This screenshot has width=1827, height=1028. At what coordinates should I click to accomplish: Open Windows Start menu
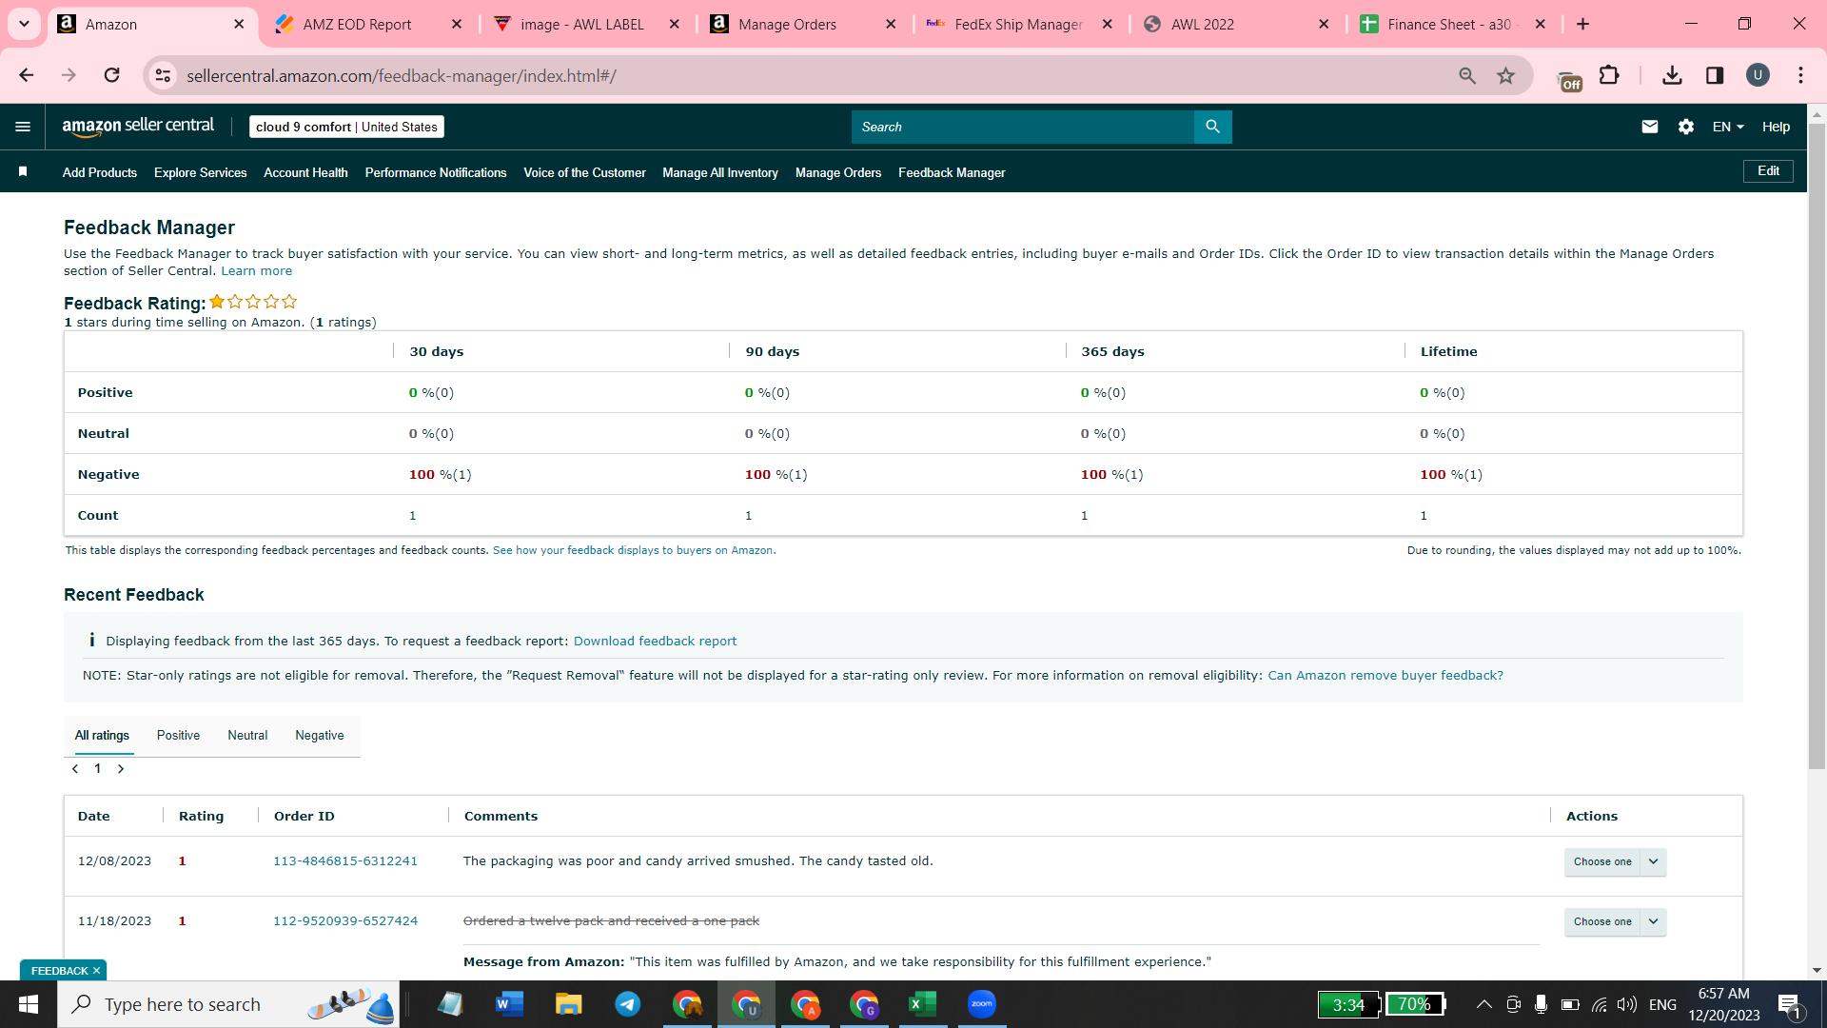(29, 1004)
